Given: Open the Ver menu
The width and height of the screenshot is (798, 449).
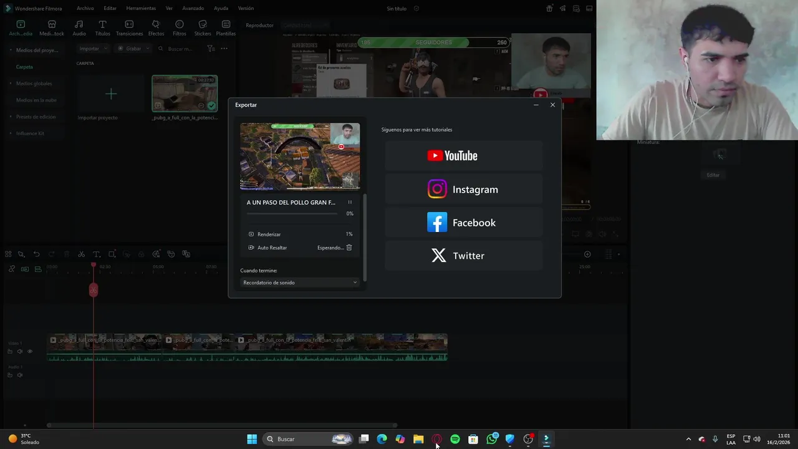Looking at the screenshot, I should [x=169, y=8].
